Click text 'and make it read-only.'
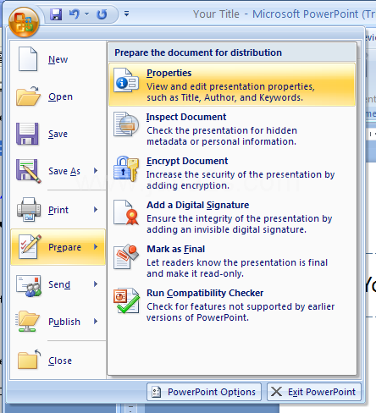The image size is (376, 413). pyautogui.click(x=195, y=273)
